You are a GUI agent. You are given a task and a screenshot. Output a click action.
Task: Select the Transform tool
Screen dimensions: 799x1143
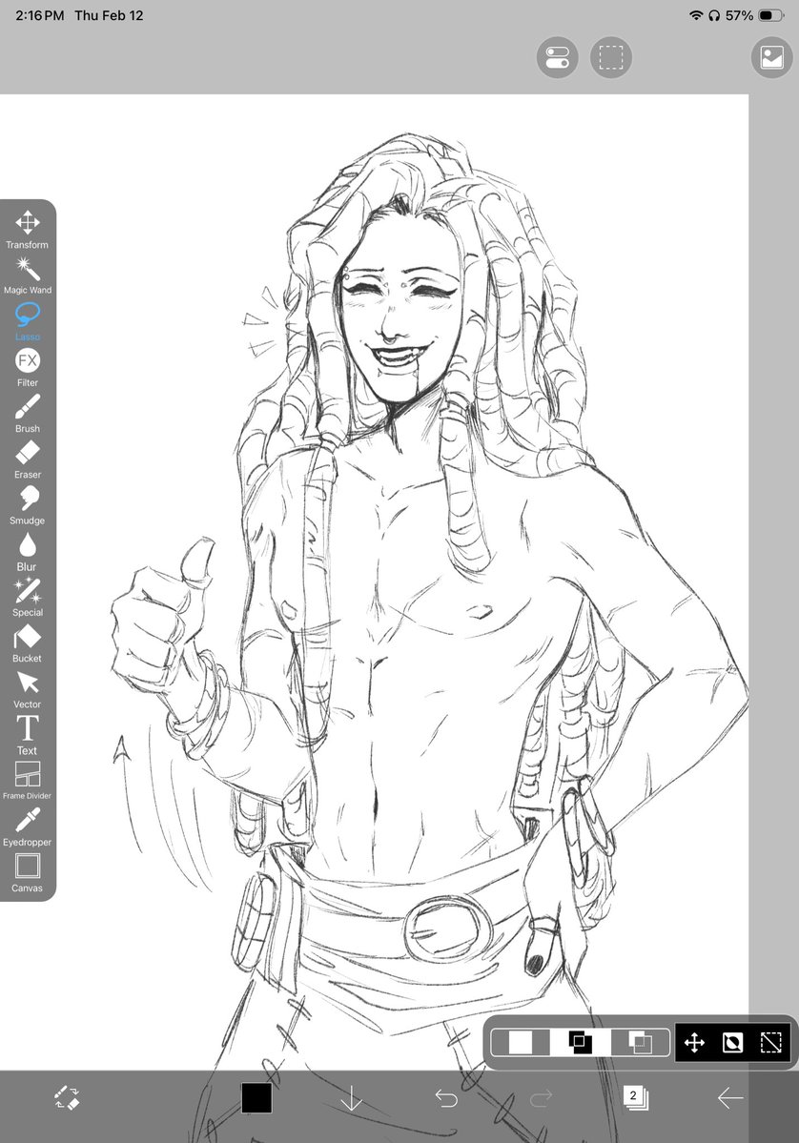[27, 229]
